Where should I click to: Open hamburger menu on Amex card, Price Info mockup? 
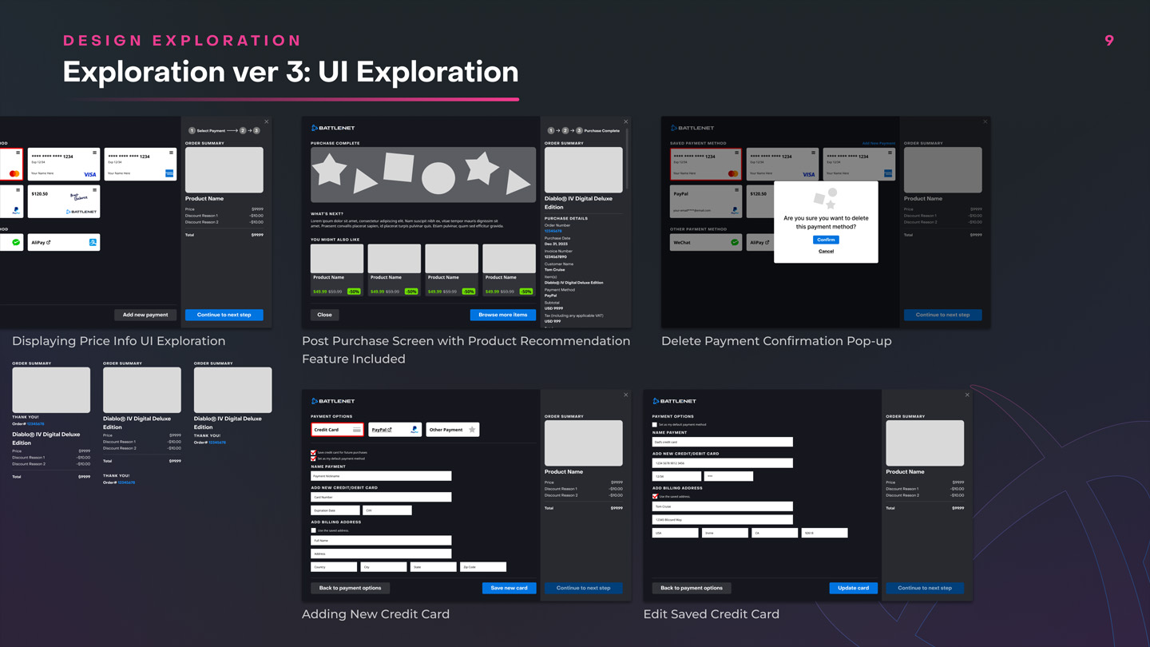click(x=171, y=153)
